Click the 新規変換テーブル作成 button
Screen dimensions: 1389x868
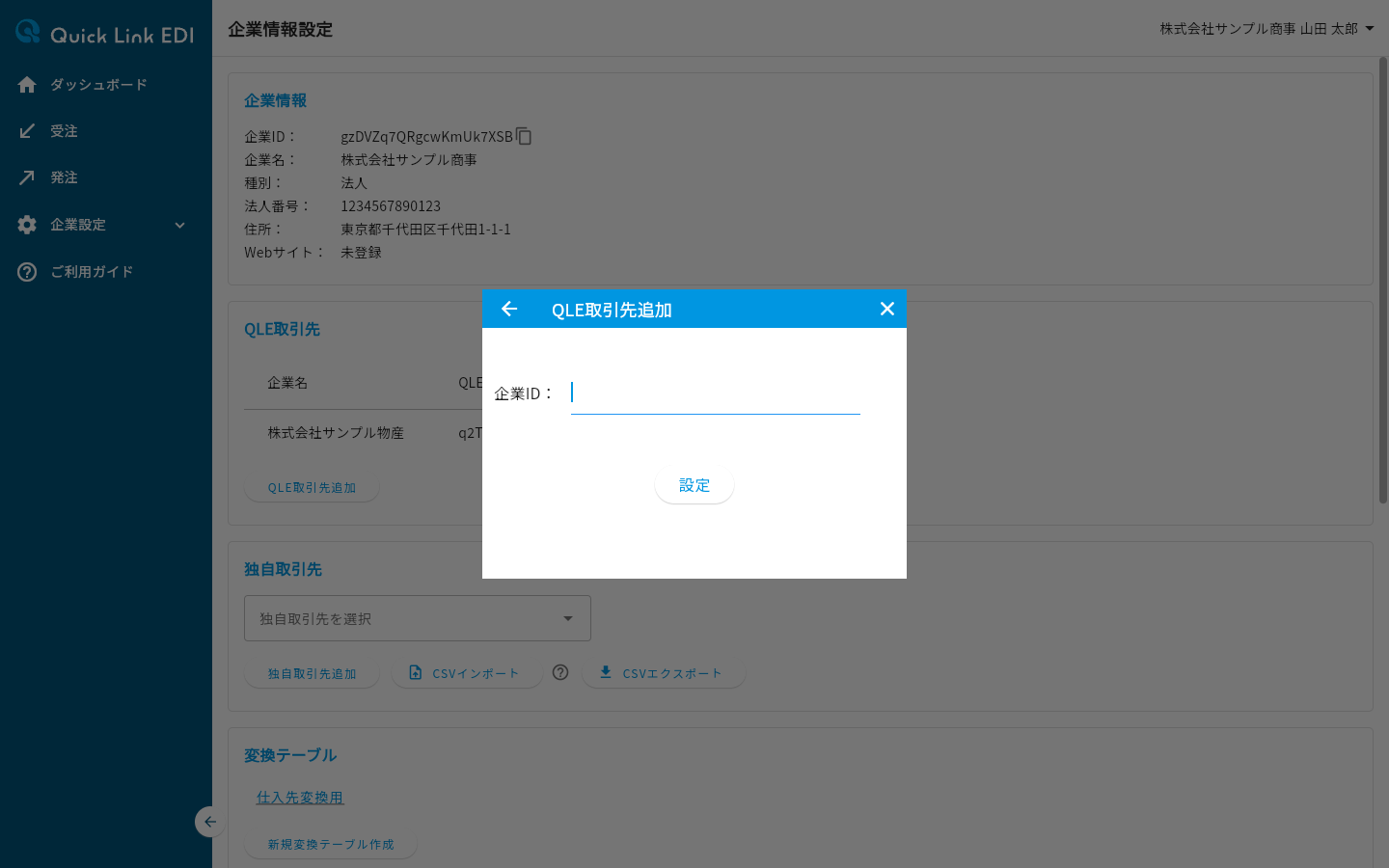(x=331, y=844)
